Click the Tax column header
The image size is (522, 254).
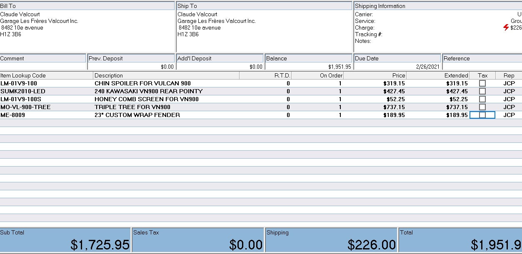coord(482,75)
